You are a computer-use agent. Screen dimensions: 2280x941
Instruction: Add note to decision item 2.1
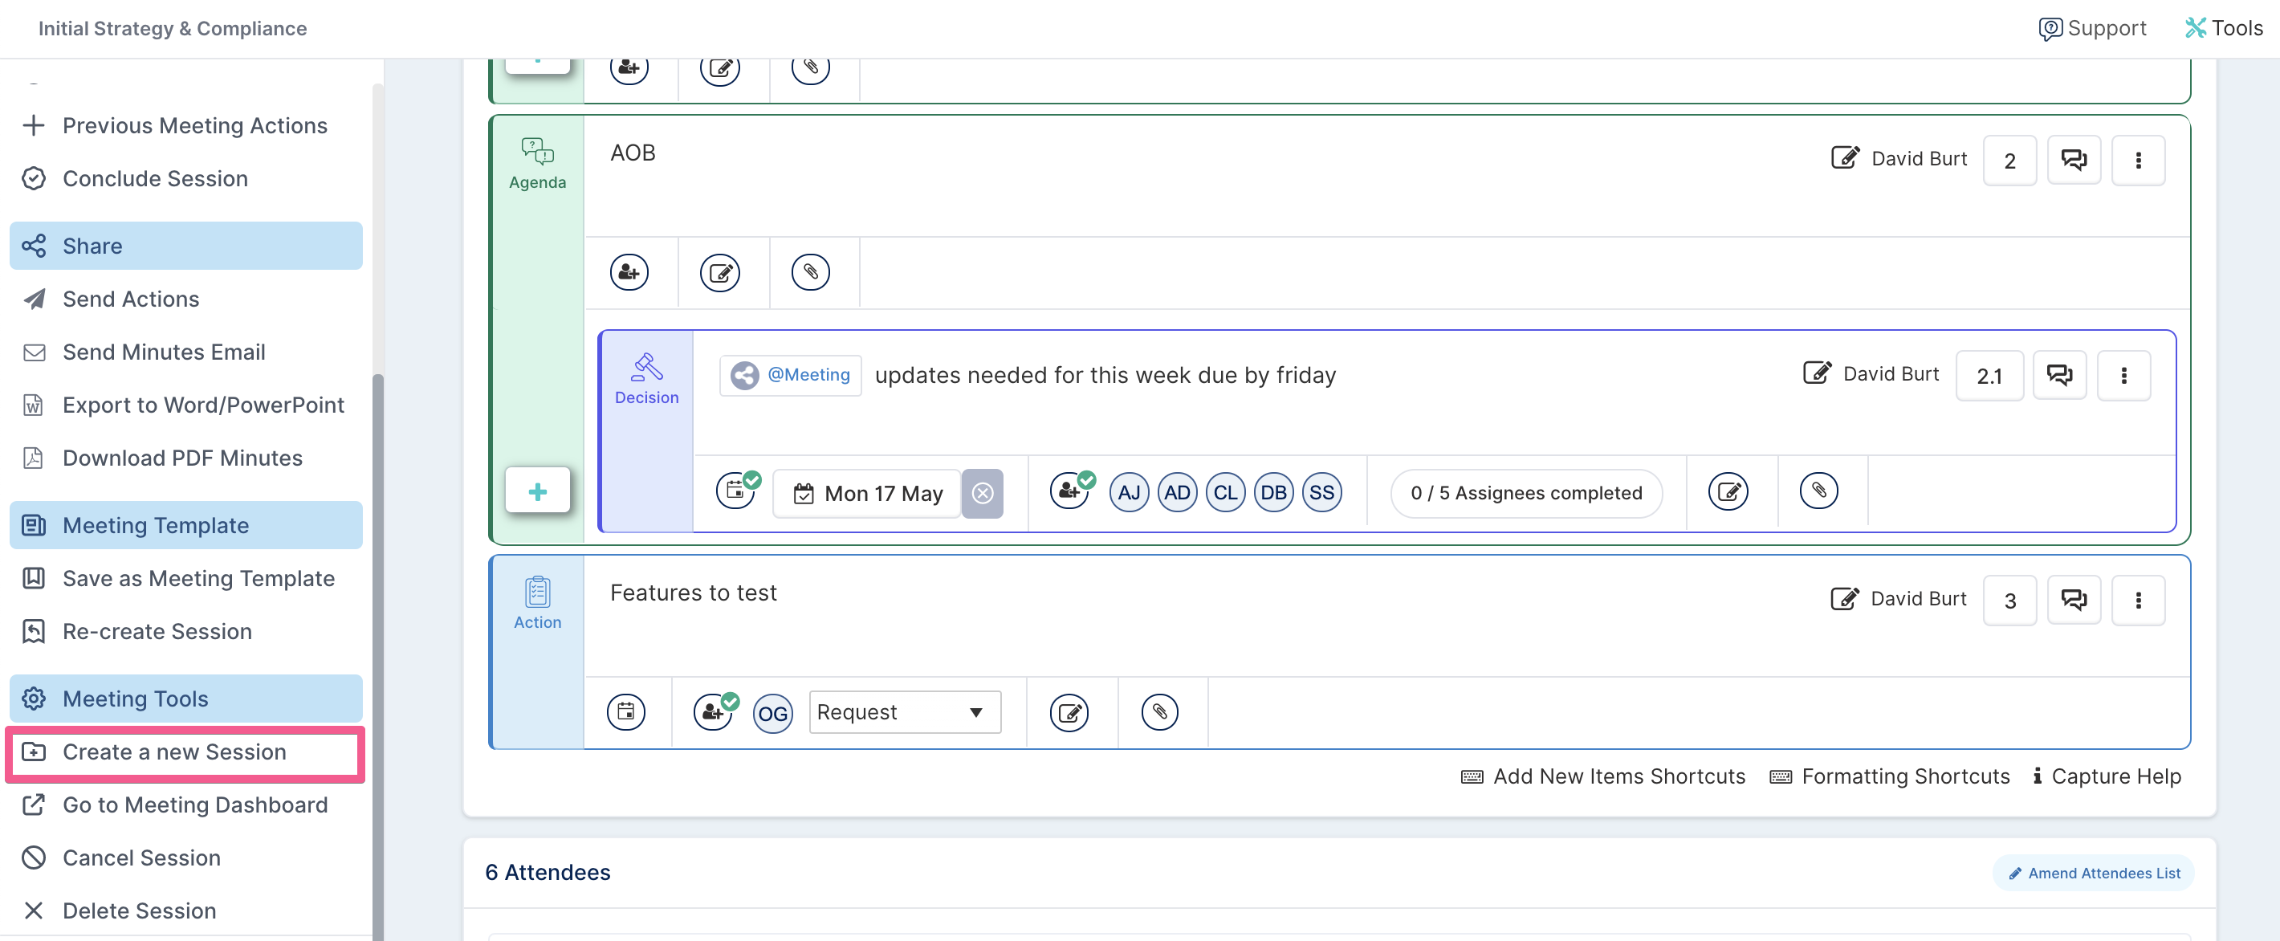[1728, 491]
